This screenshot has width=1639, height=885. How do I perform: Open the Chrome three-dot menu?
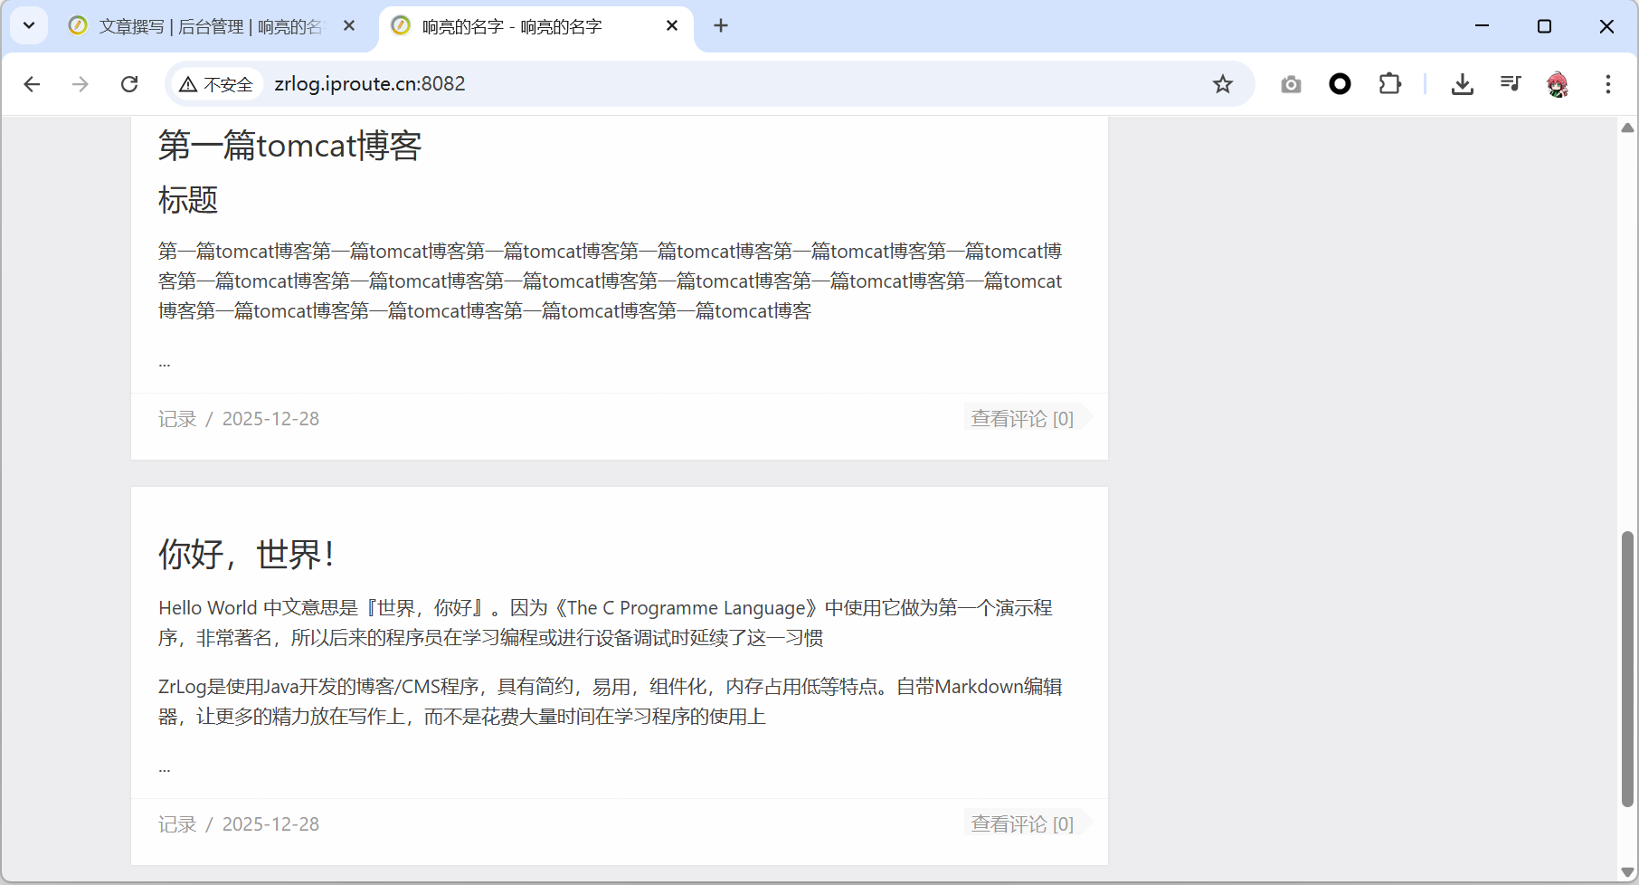(x=1607, y=84)
